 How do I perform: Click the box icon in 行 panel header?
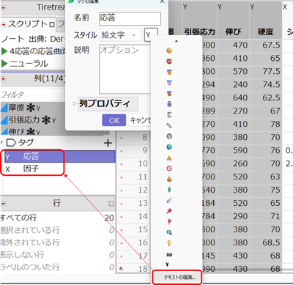111,204
